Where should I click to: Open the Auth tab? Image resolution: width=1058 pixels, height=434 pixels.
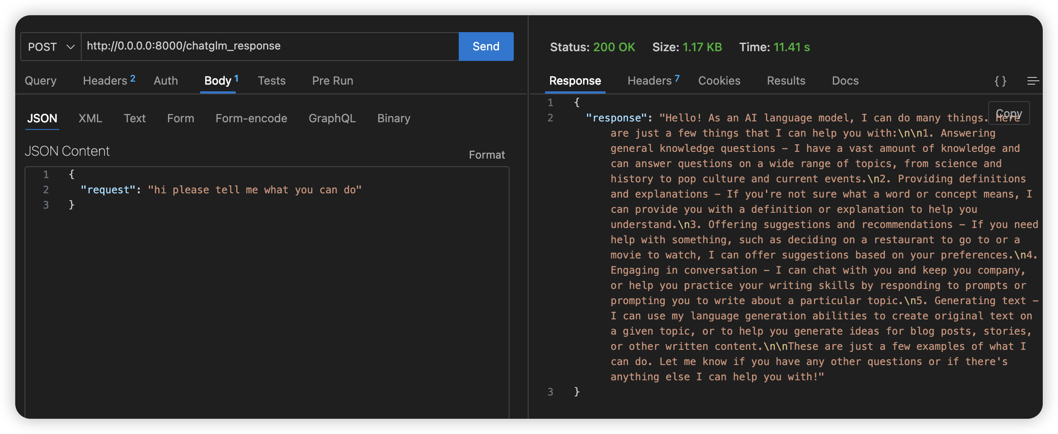pyautogui.click(x=166, y=81)
